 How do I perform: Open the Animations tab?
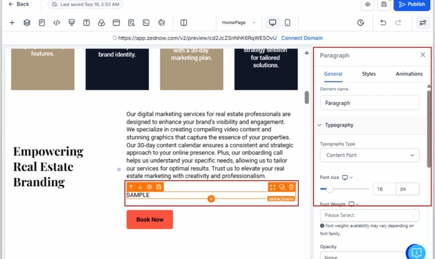pyautogui.click(x=409, y=74)
